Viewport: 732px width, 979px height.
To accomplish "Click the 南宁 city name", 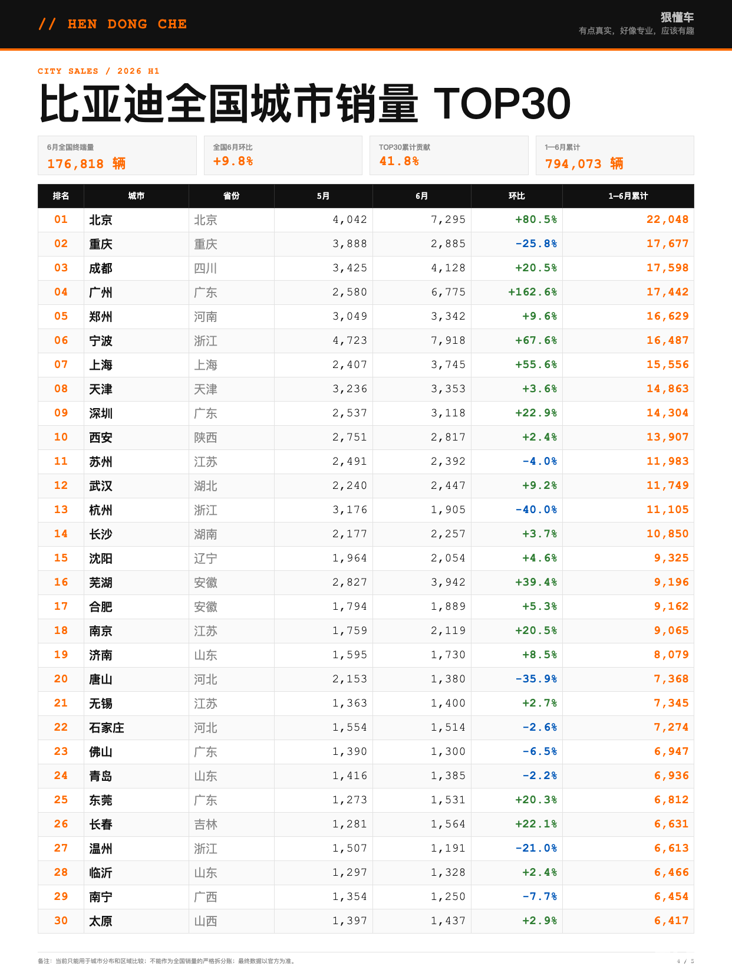I will [x=101, y=897].
